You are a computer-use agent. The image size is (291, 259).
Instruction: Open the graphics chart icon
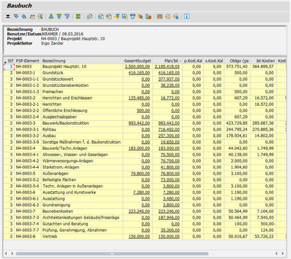tap(149, 16)
